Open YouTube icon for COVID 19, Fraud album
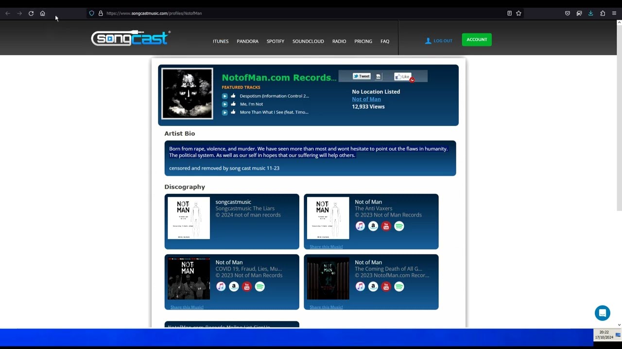 pyautogui.click(x=247, y=286)
